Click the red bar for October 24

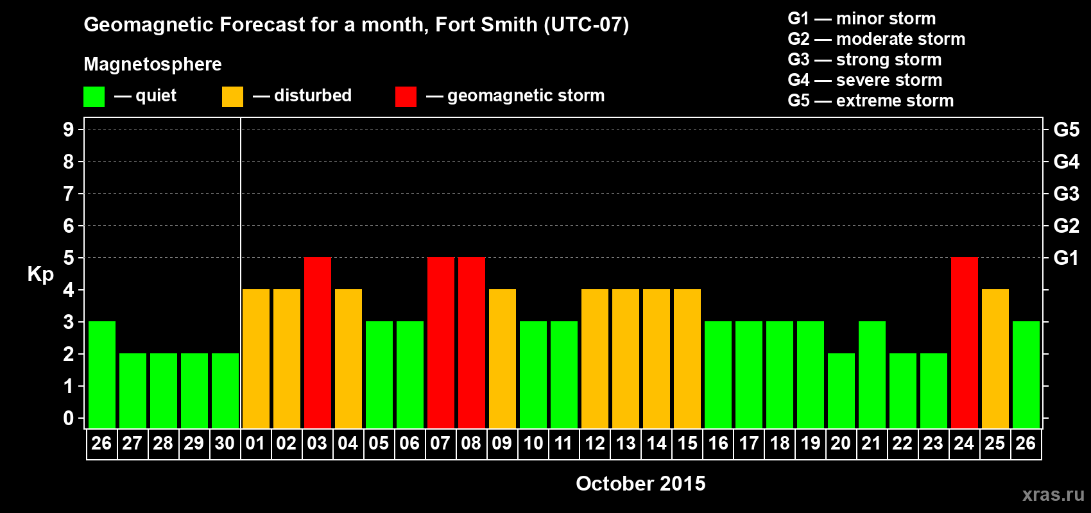click(x=965, y=342)
